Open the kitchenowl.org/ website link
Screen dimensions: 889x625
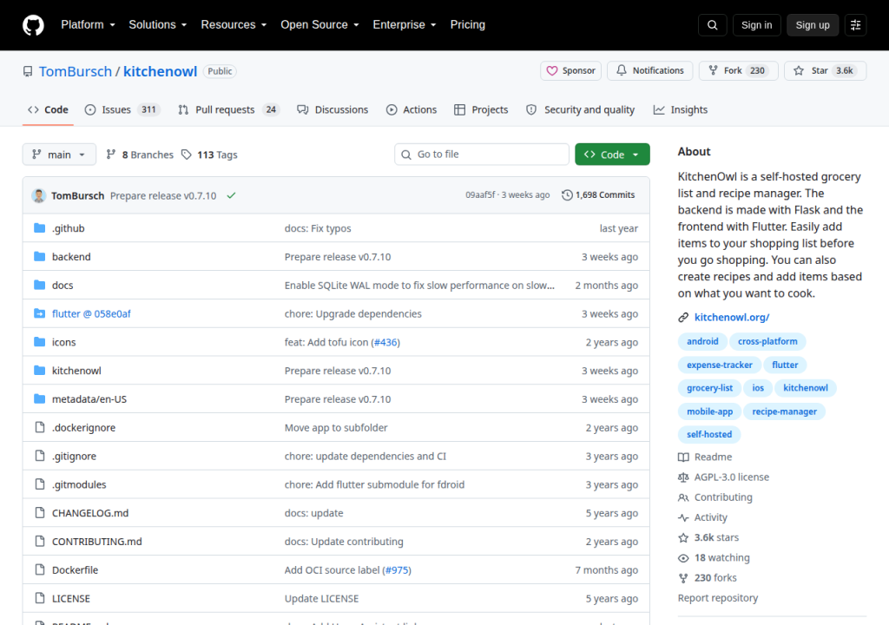tap(732, 318)
